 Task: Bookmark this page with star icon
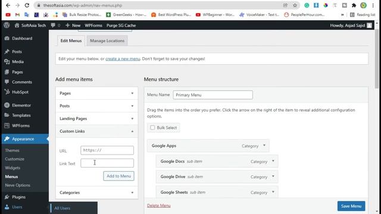click(295, 5)
